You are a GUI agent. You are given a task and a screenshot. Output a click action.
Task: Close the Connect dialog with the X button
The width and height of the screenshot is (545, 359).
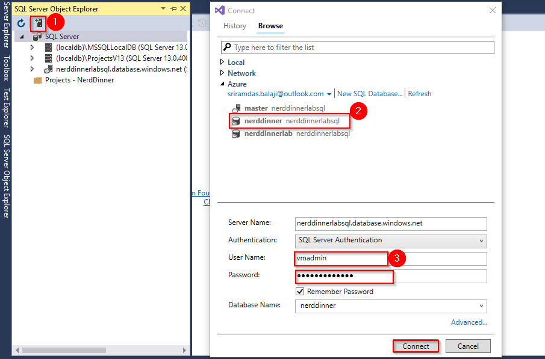pyautogui.click(x=493, y=10)
